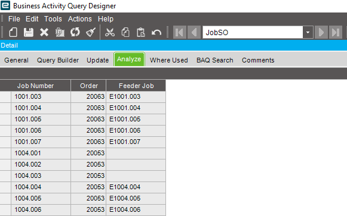Screen dimensions: 347x216
Task: Click order 20053 in row 1004.006
Action: click(x=88, y=209)
